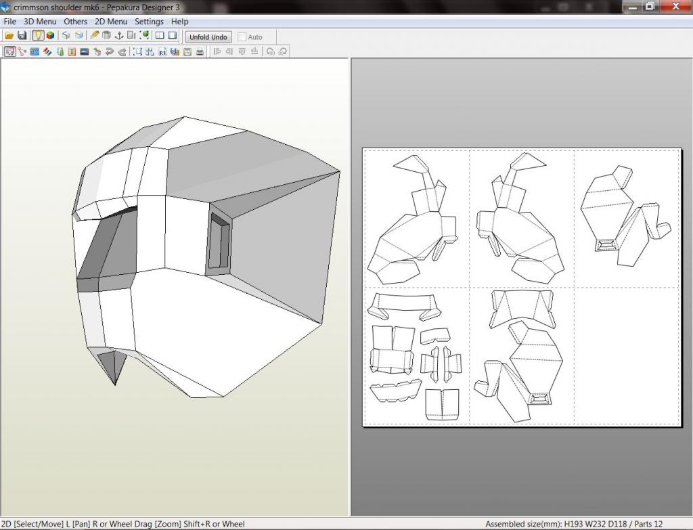The height and width of the screenshot is (530, 693).
Task: Click the Open file folder icon
Action: [x=9, y=36]
